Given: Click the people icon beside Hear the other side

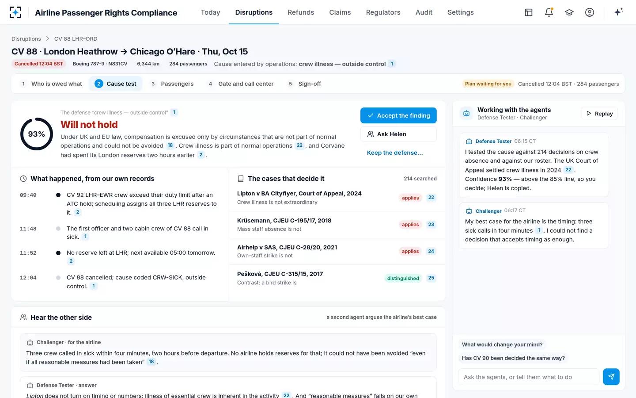Looking at the screenshot, I should [23, 318].
